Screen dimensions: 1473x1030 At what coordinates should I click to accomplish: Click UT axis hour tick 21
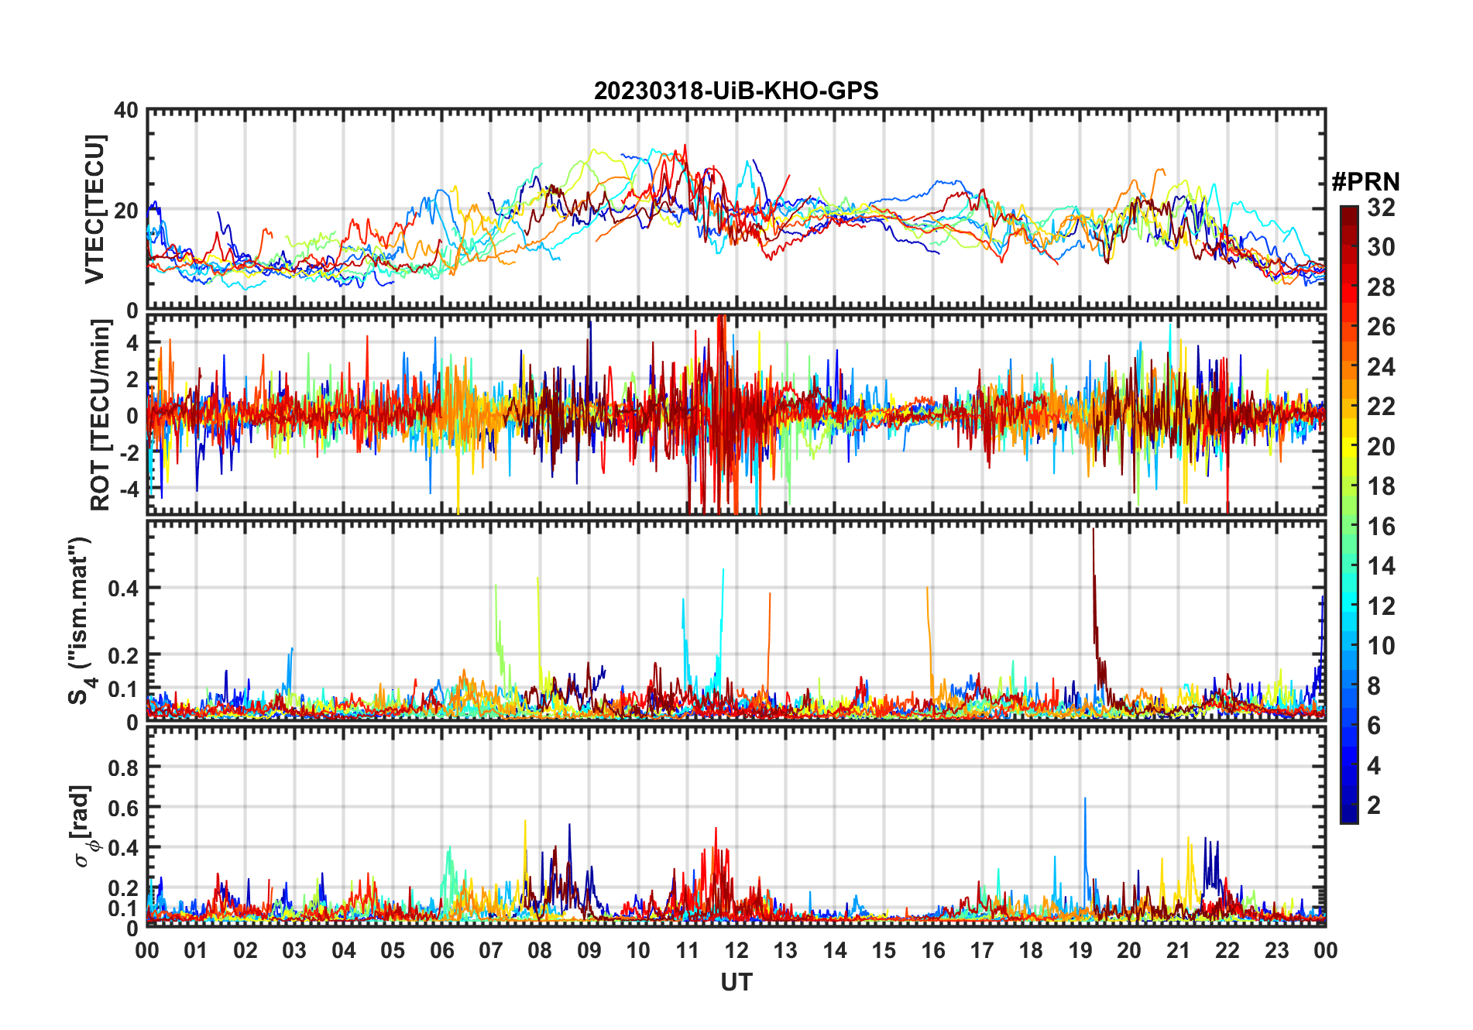pyautogui.click(x=1178, y=950)
